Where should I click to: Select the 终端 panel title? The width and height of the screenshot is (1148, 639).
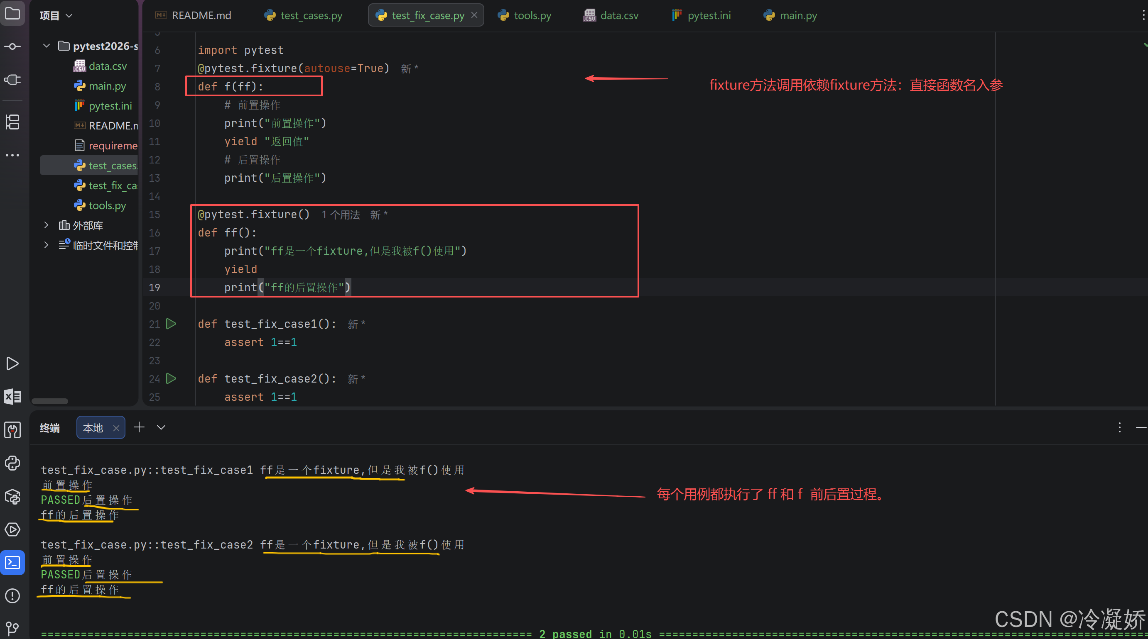50,428
